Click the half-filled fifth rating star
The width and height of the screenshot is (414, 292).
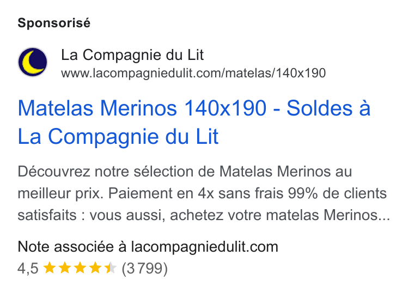click(110, 268)
